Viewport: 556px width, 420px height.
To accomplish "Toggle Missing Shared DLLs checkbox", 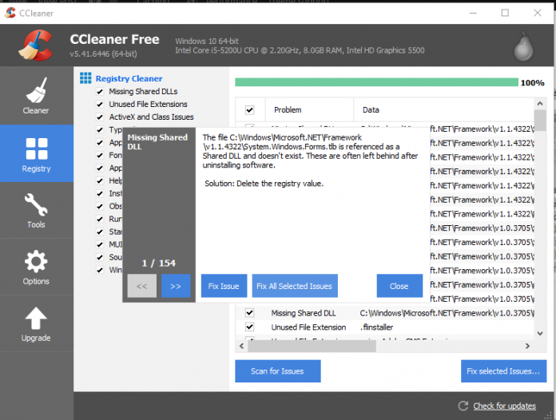I will point(100,92).
